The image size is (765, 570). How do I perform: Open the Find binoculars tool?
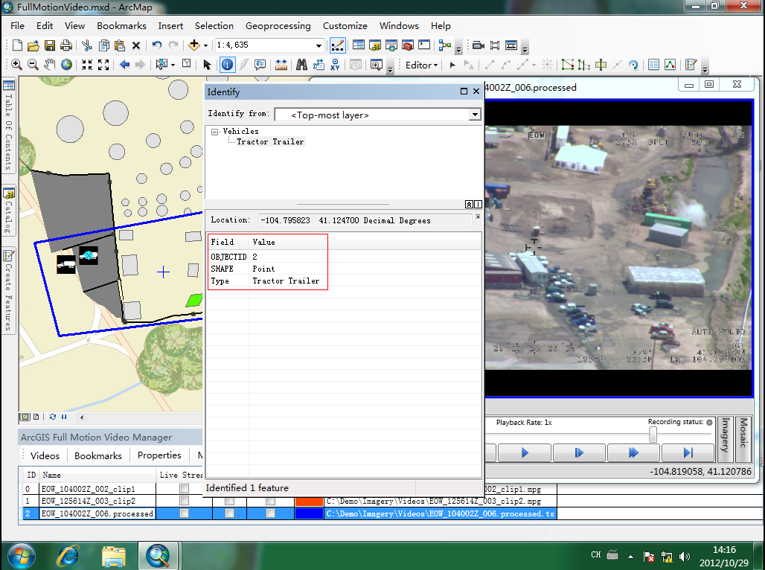point(301,65)
